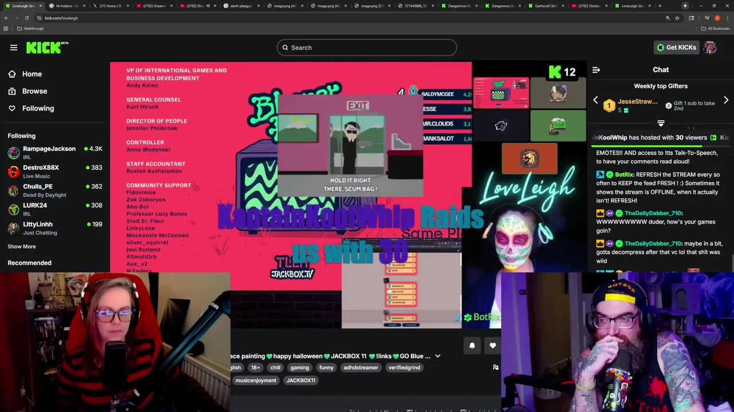Screen dimensions: 734x412
Task: Click the musicenjoyment tag
Action: [256, 380]
